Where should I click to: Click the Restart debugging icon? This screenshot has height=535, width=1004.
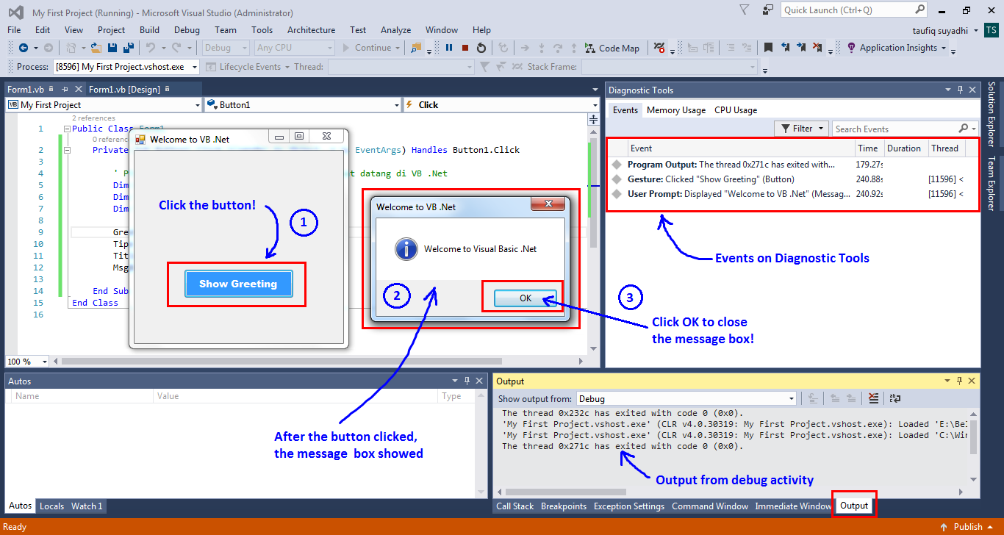tap(481, 49)
